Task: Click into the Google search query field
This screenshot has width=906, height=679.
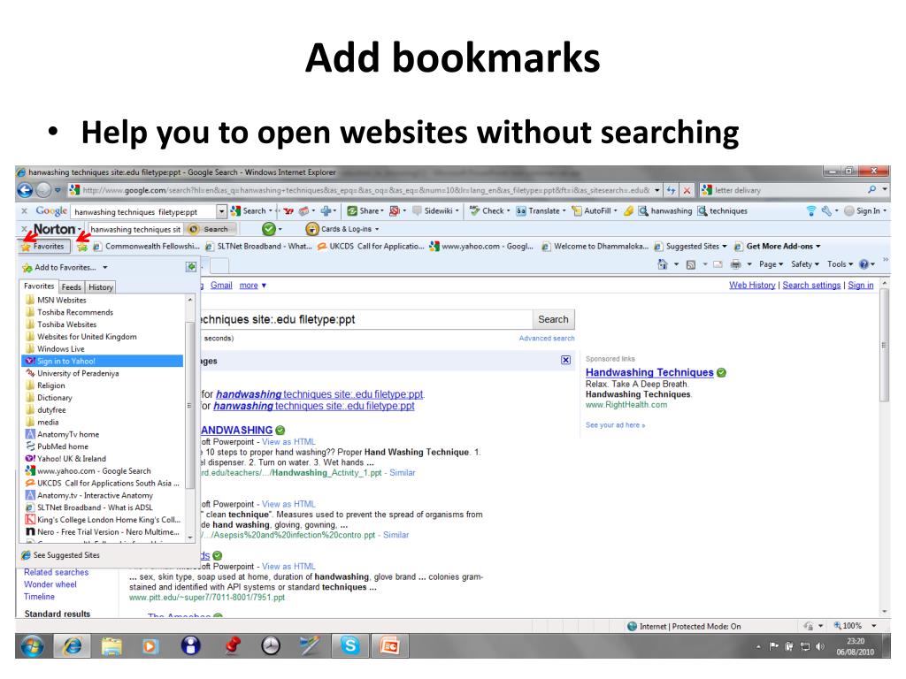Action: (x=365, y=319)
